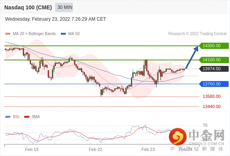Click the Feb 19 date axis label

pyautogui.click(x=32, y=149)
